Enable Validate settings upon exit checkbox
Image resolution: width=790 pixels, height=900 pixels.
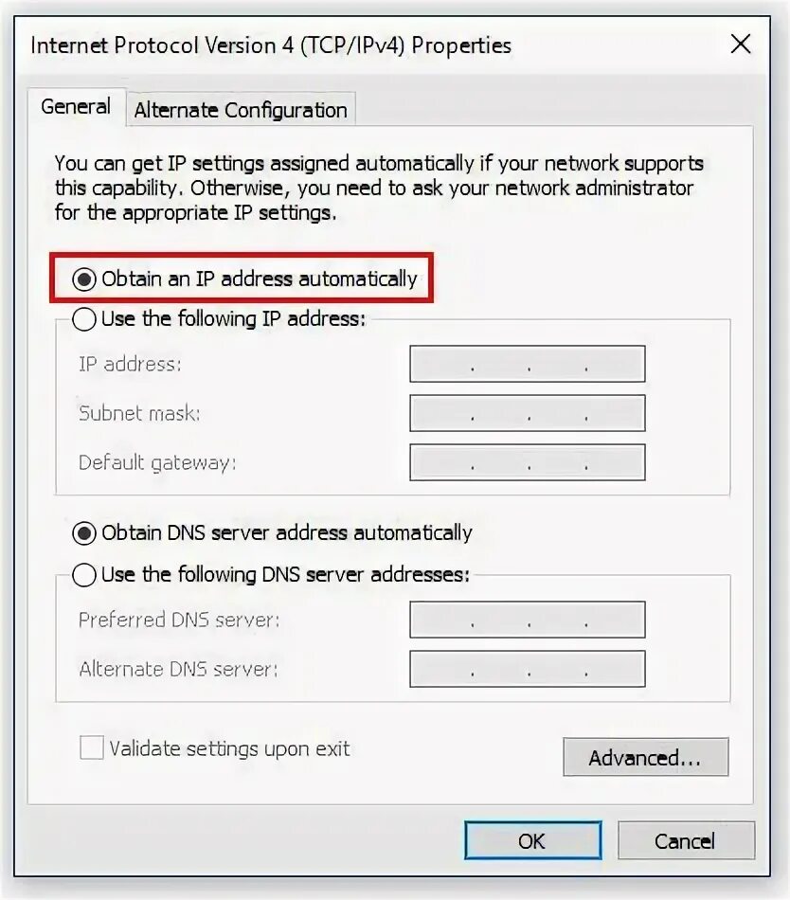[x=92, y=747]
